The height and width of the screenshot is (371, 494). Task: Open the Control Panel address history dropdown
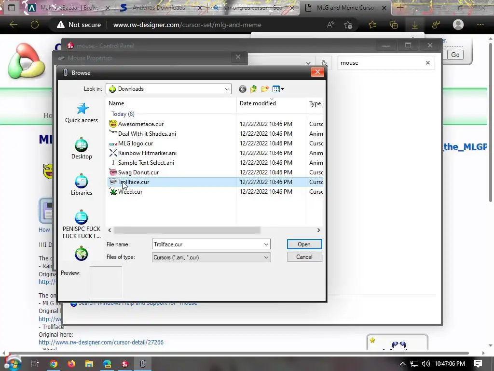tap(308, 63)
